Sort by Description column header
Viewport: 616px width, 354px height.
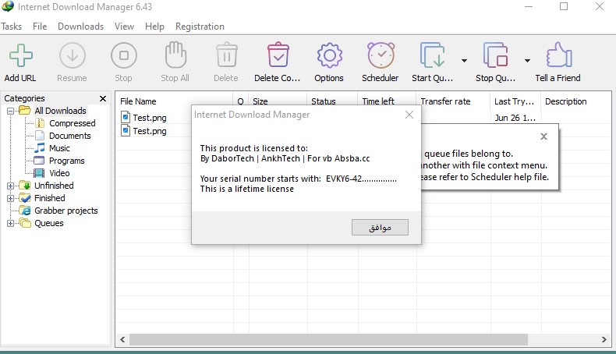[x=575, y=101]
